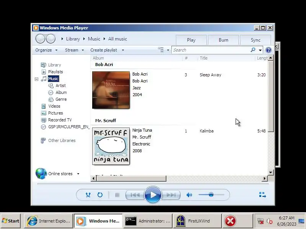Viewport: 306px width, 229px height.
Task: Switch to the Play tab
Action: pos(191,40)
